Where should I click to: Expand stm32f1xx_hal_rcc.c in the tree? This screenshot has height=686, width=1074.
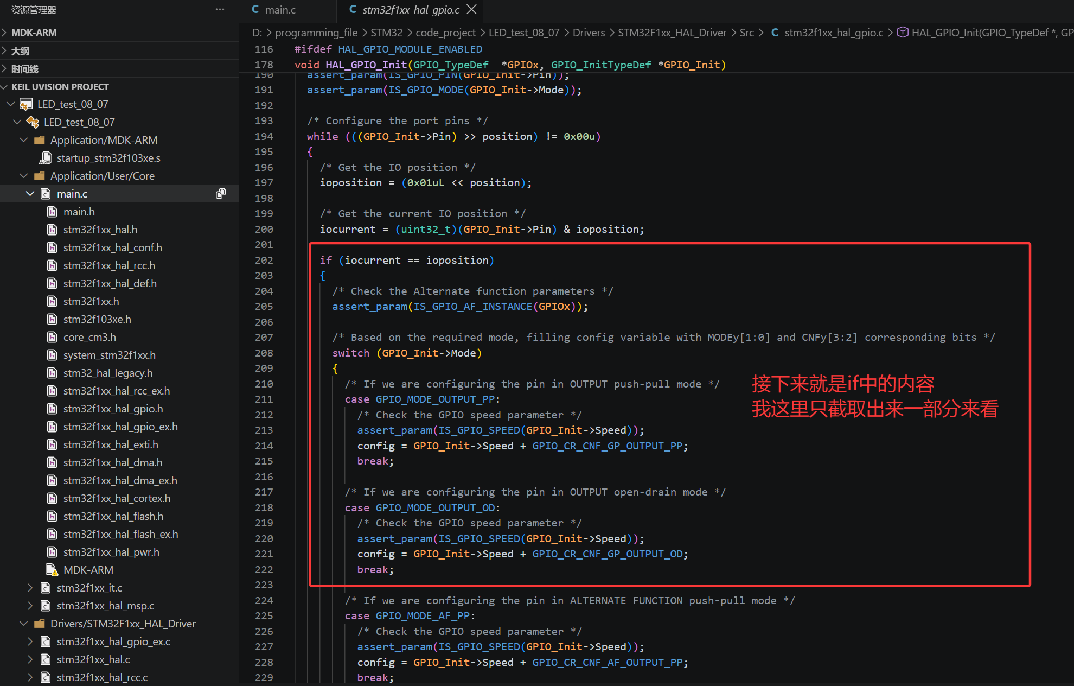point(30,677)
